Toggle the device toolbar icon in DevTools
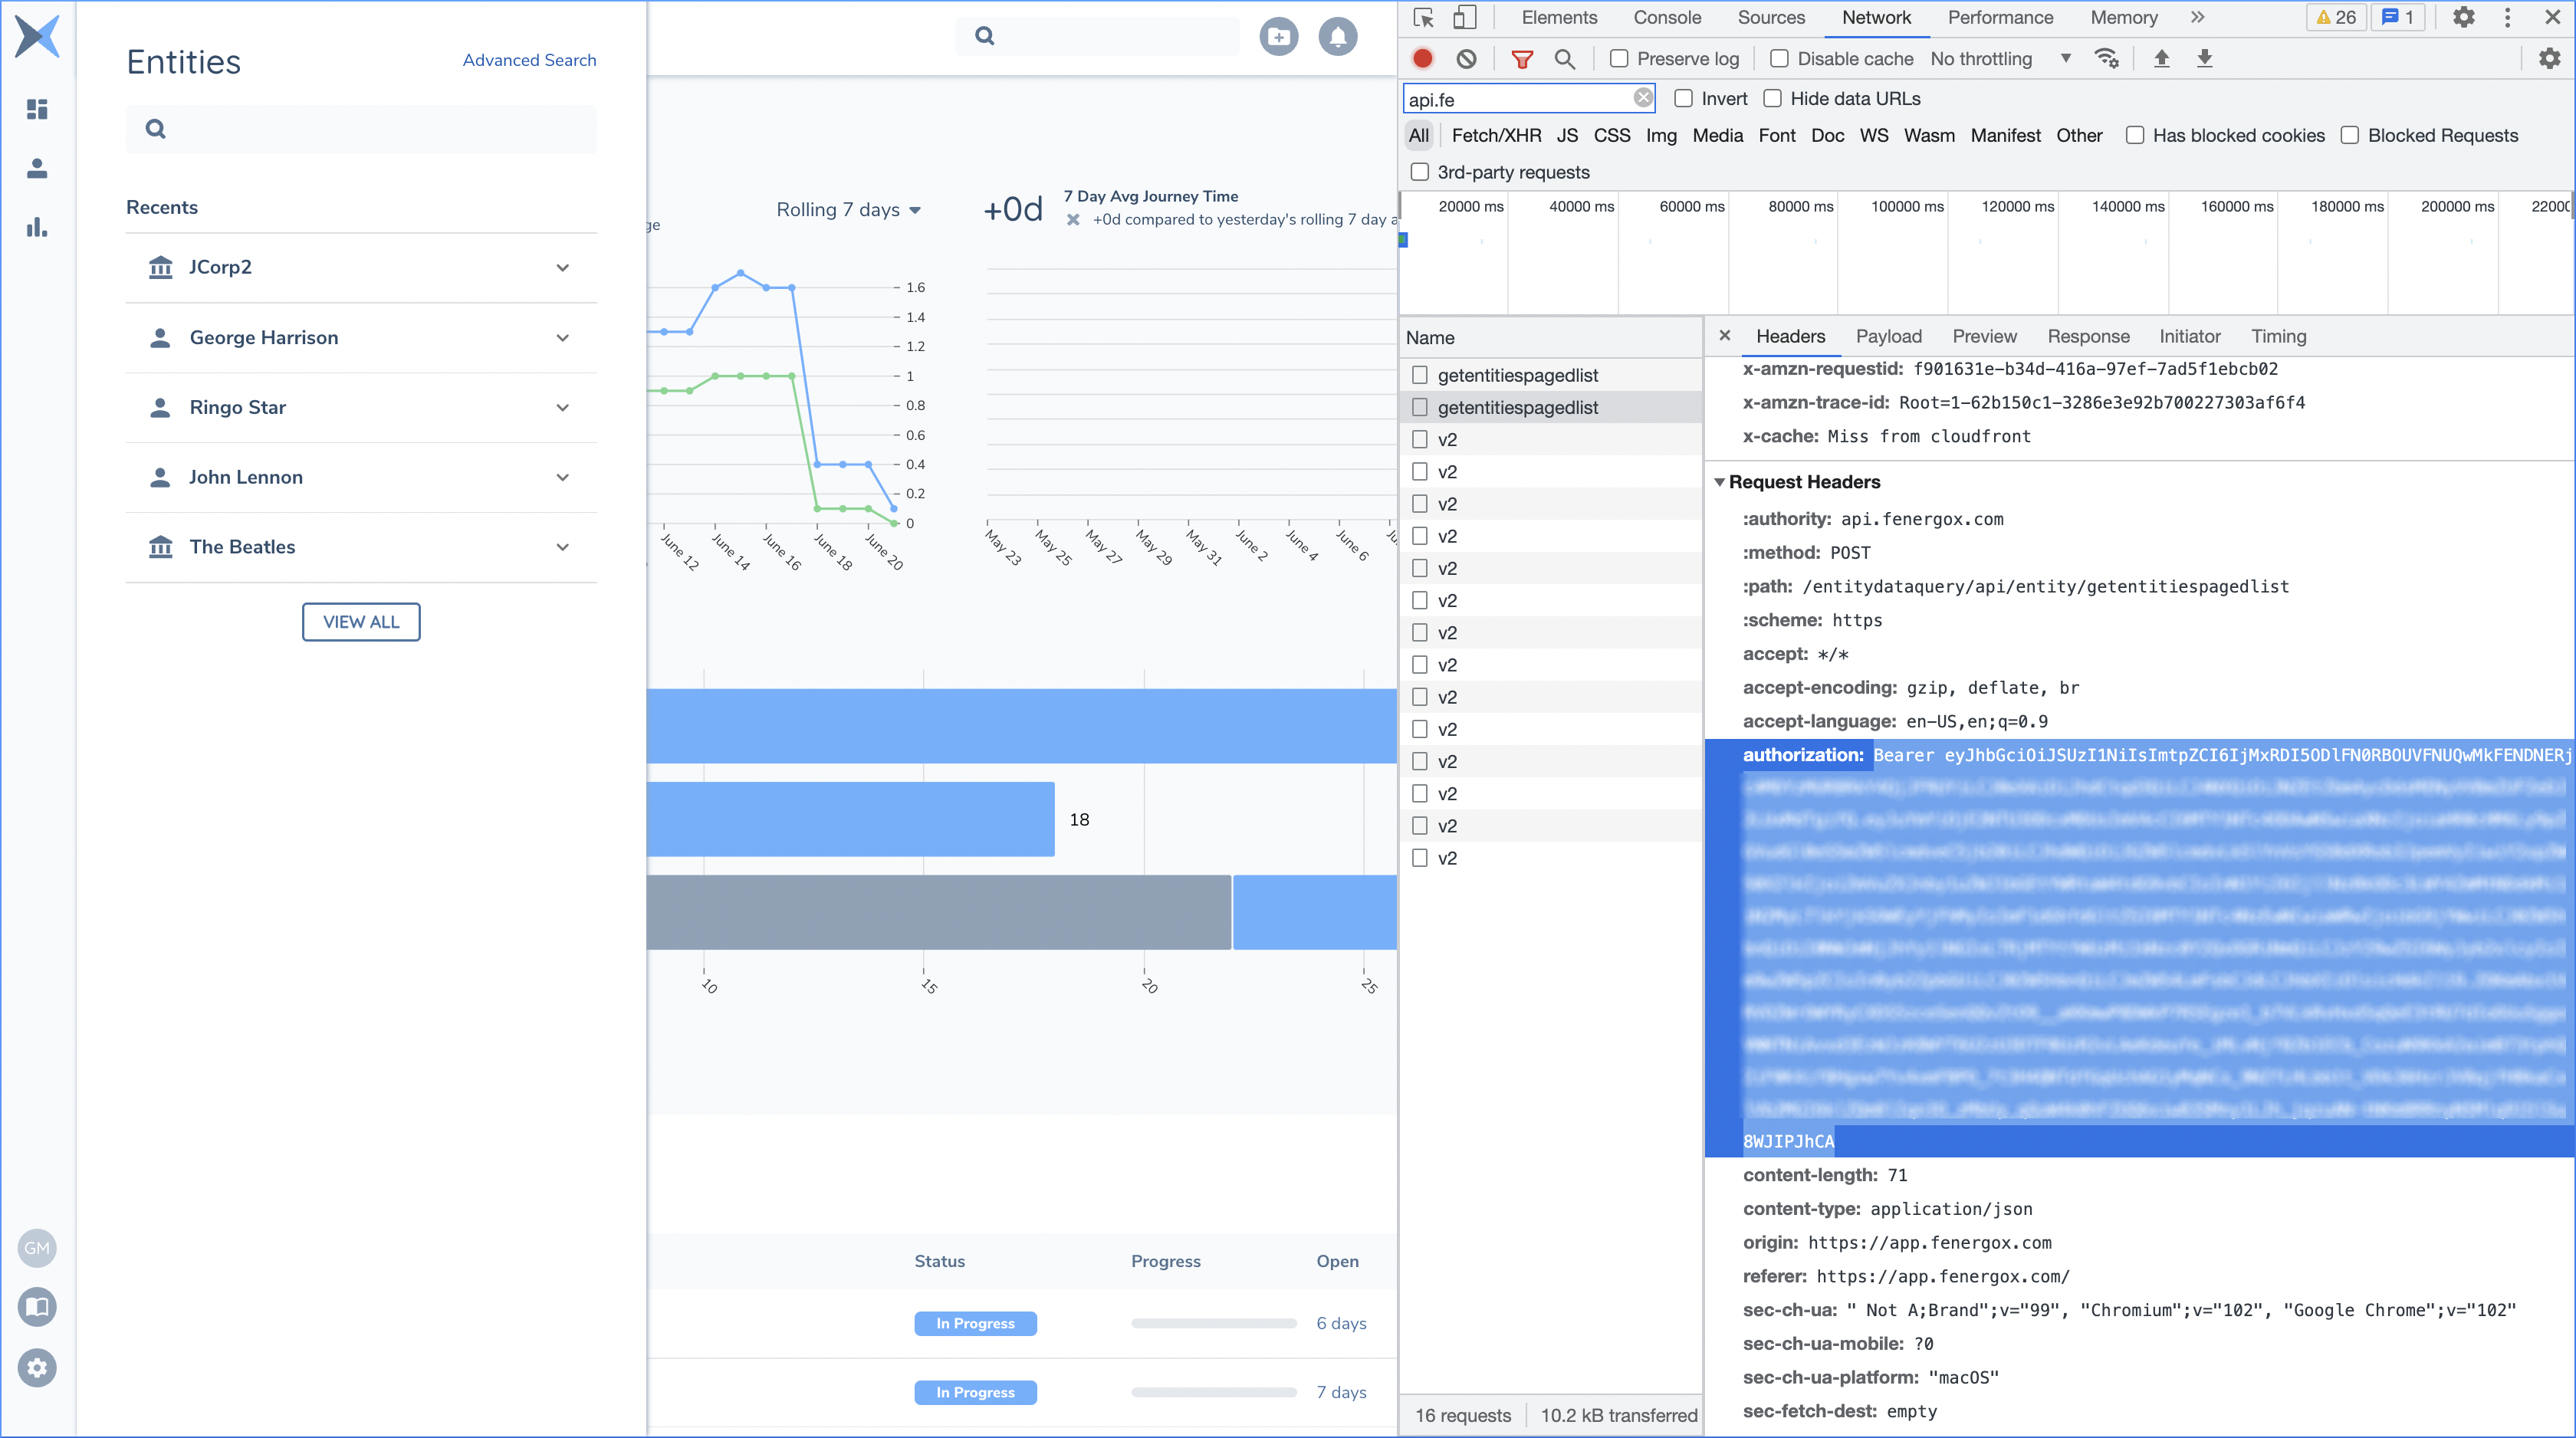The width and height of the screenshot is (2576, 1438). pyautogui.click(x=1464, y=17)
